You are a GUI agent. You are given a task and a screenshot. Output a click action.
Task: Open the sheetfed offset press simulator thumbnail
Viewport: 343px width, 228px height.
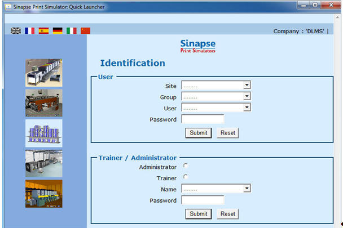44,73
